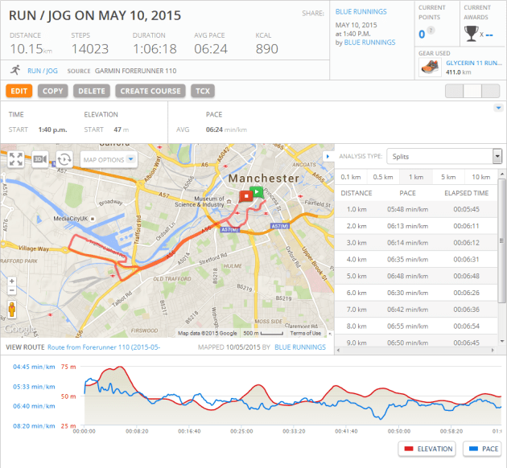507x468 pixels.
Task: Click the three-segment view toggle switch
Action: [472, 91]
